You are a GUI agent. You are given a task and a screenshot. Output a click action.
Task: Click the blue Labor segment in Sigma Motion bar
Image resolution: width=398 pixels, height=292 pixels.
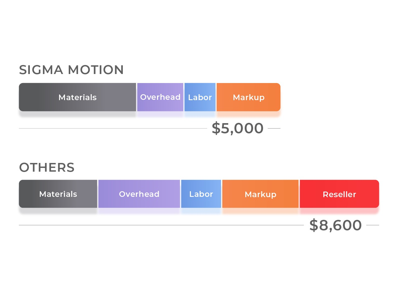tap(200, 97)
